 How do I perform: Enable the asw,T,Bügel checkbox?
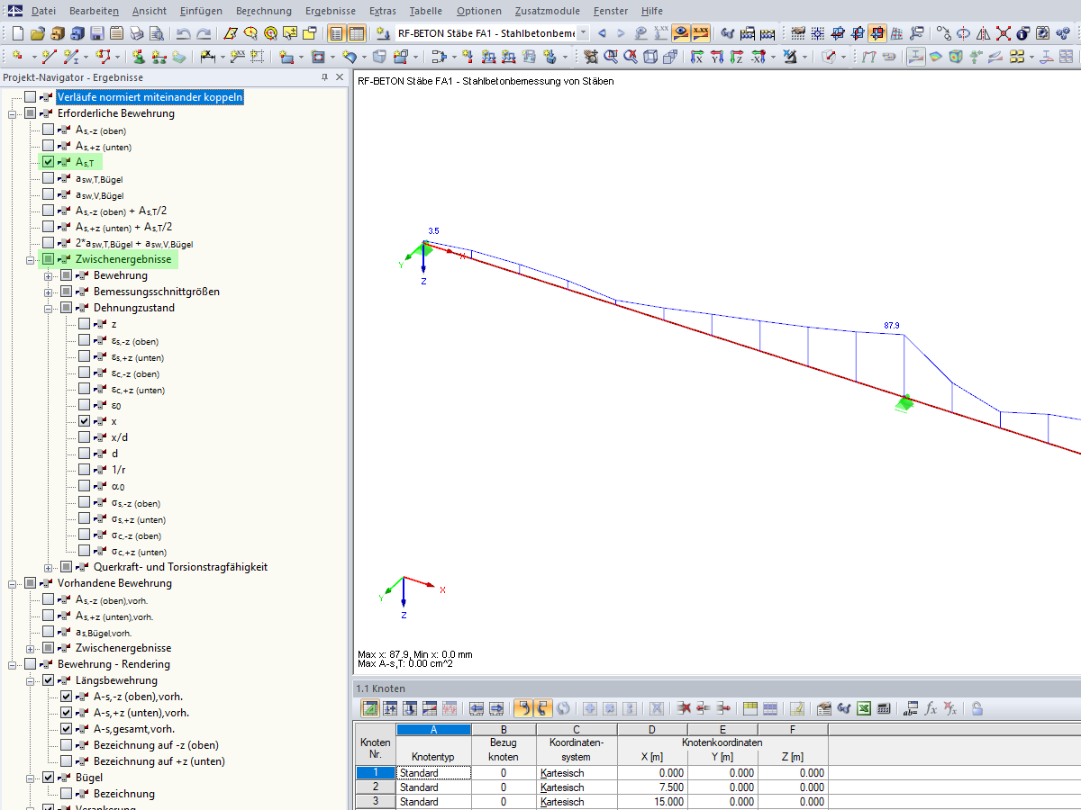click(x=49, y=178)
